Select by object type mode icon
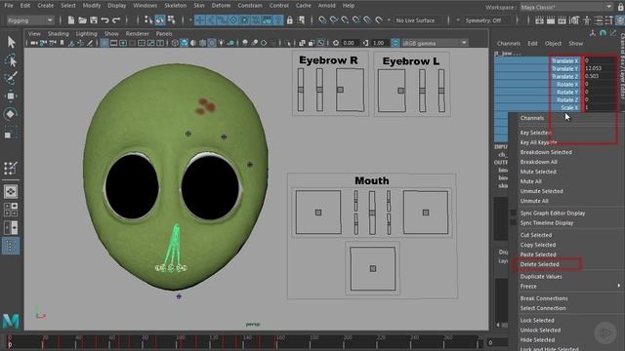The width and height of the screenshot is (625, 351). pyautogui.click(x=160, y=19)
